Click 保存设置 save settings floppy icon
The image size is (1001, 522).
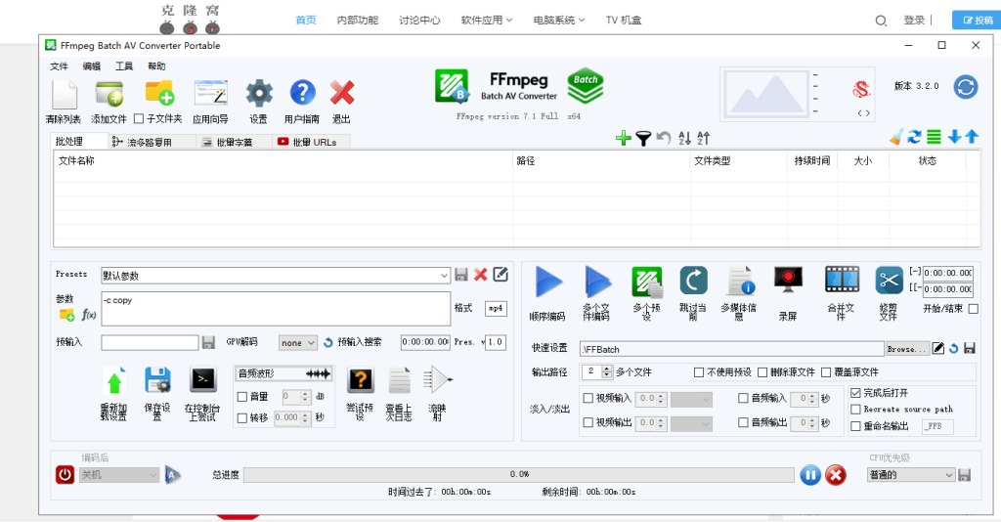click(157, 380)
